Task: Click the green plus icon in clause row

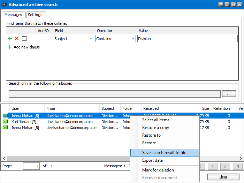Action: pyautogui.click(x=10, y=39)
